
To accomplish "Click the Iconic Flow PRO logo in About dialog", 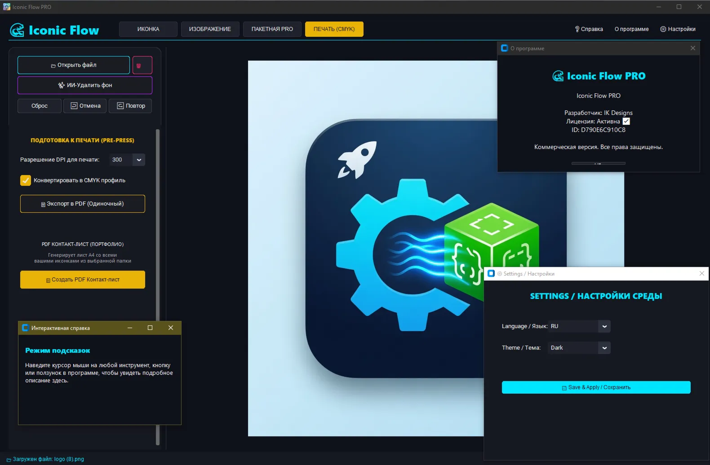I will click(x=599, y=76).
